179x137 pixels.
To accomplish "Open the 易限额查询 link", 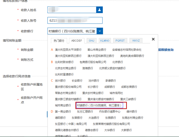I will [166, 50].
